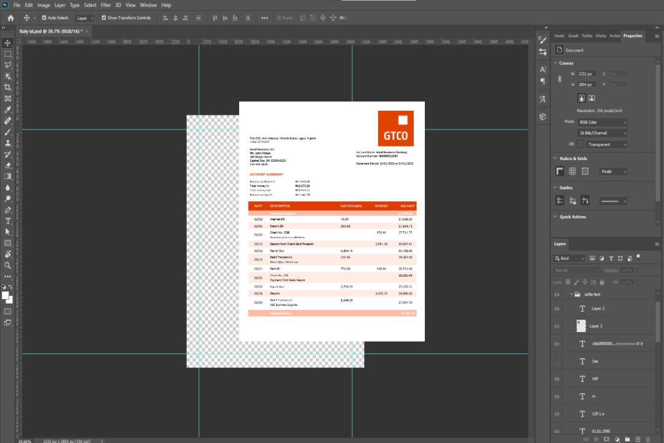The image size is (664, 443).
Task: Open Brush Settings panel icon in side strip
Action: pyautogui.click(x=542, y=40)
